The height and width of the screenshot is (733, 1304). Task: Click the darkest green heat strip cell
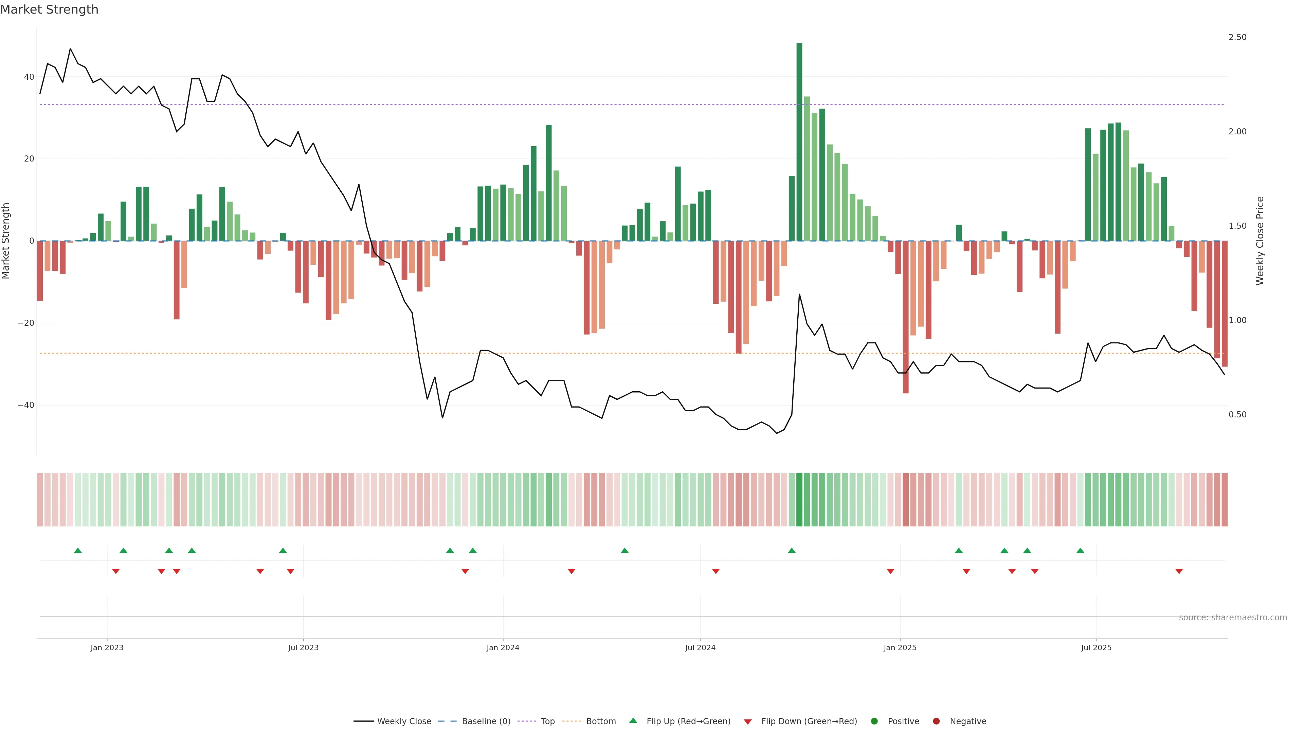799,499
